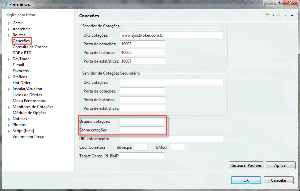Screen dimensions: 300x191
Task: Click the Aplicar button
Action: pos(280,165)
